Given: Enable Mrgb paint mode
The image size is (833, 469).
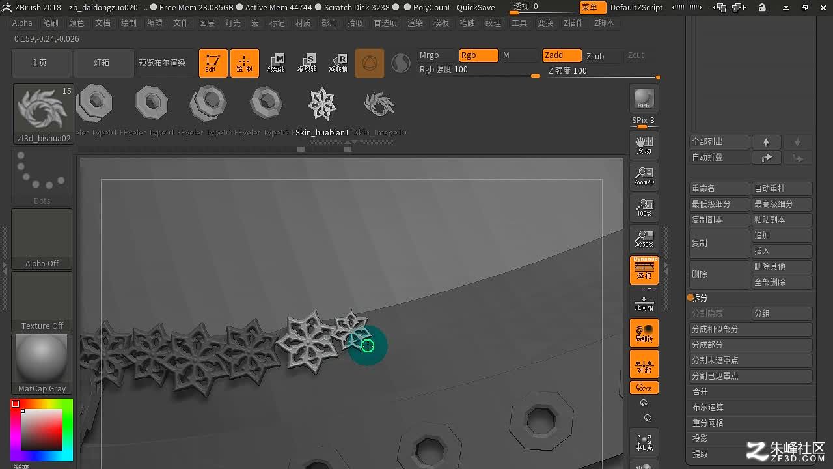Looking at the screenshot, I should pyautogui.click(x=435, y=55).
